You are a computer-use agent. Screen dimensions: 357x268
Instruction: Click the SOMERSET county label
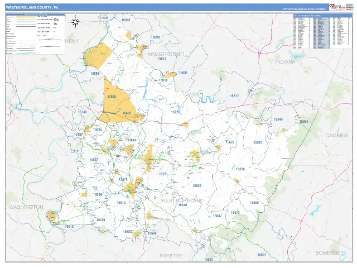point(330,253)
